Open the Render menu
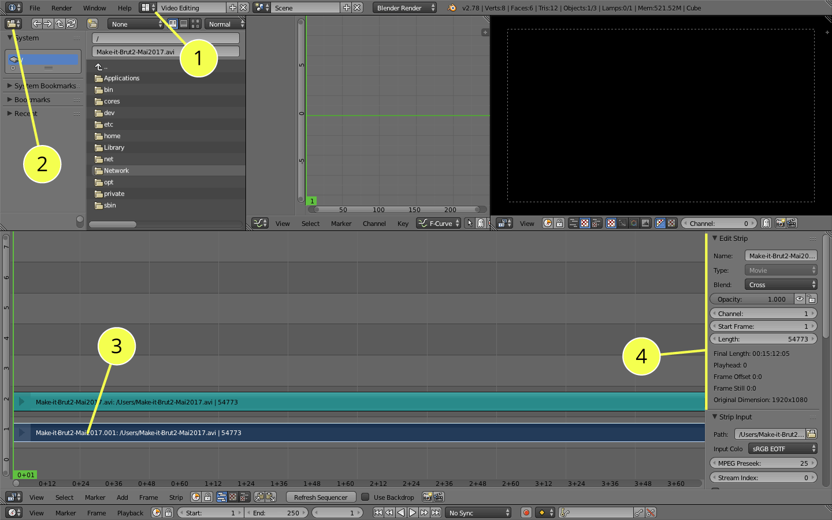This screenshot has height=520, width=832. point(61,8)
